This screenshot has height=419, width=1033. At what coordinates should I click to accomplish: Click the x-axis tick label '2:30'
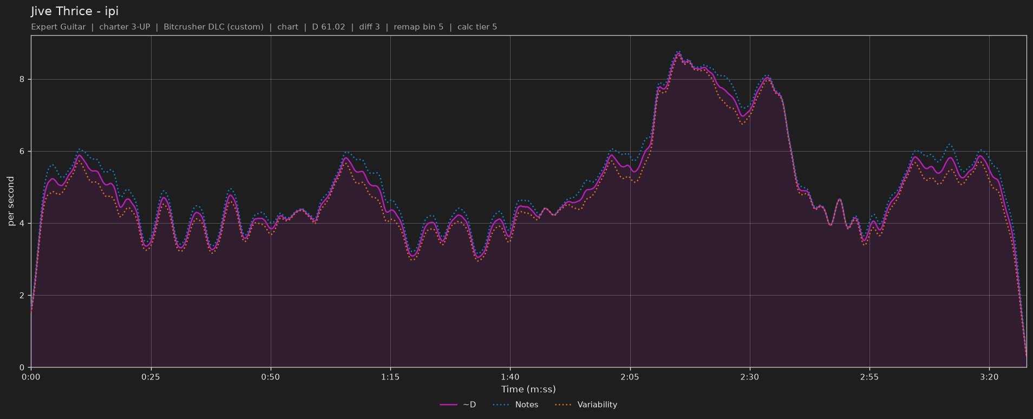(x=750, y=377)
